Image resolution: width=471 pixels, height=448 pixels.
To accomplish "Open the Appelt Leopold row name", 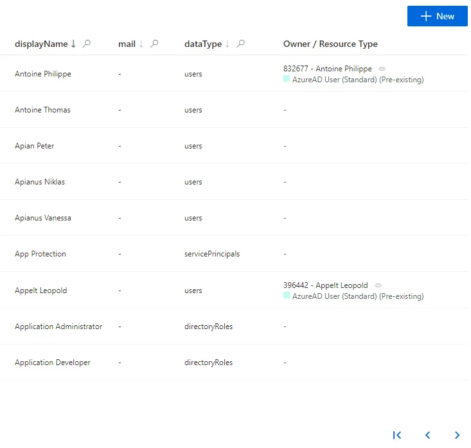I will (x=41, y=291).
